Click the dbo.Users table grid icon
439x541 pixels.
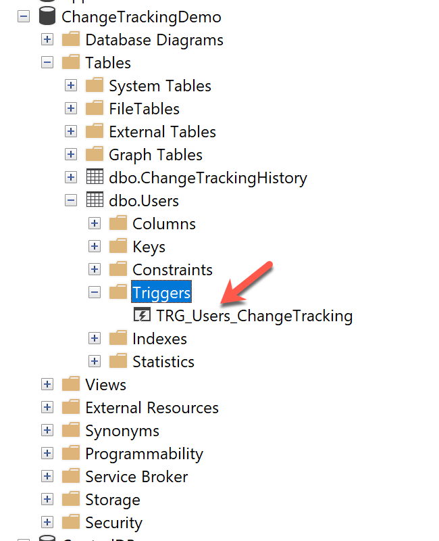[x=95, y=201]
